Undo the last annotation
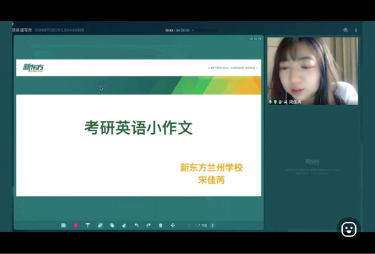This screenshot has width=375, height=254. pyautogui.click(x=136, y=225)
